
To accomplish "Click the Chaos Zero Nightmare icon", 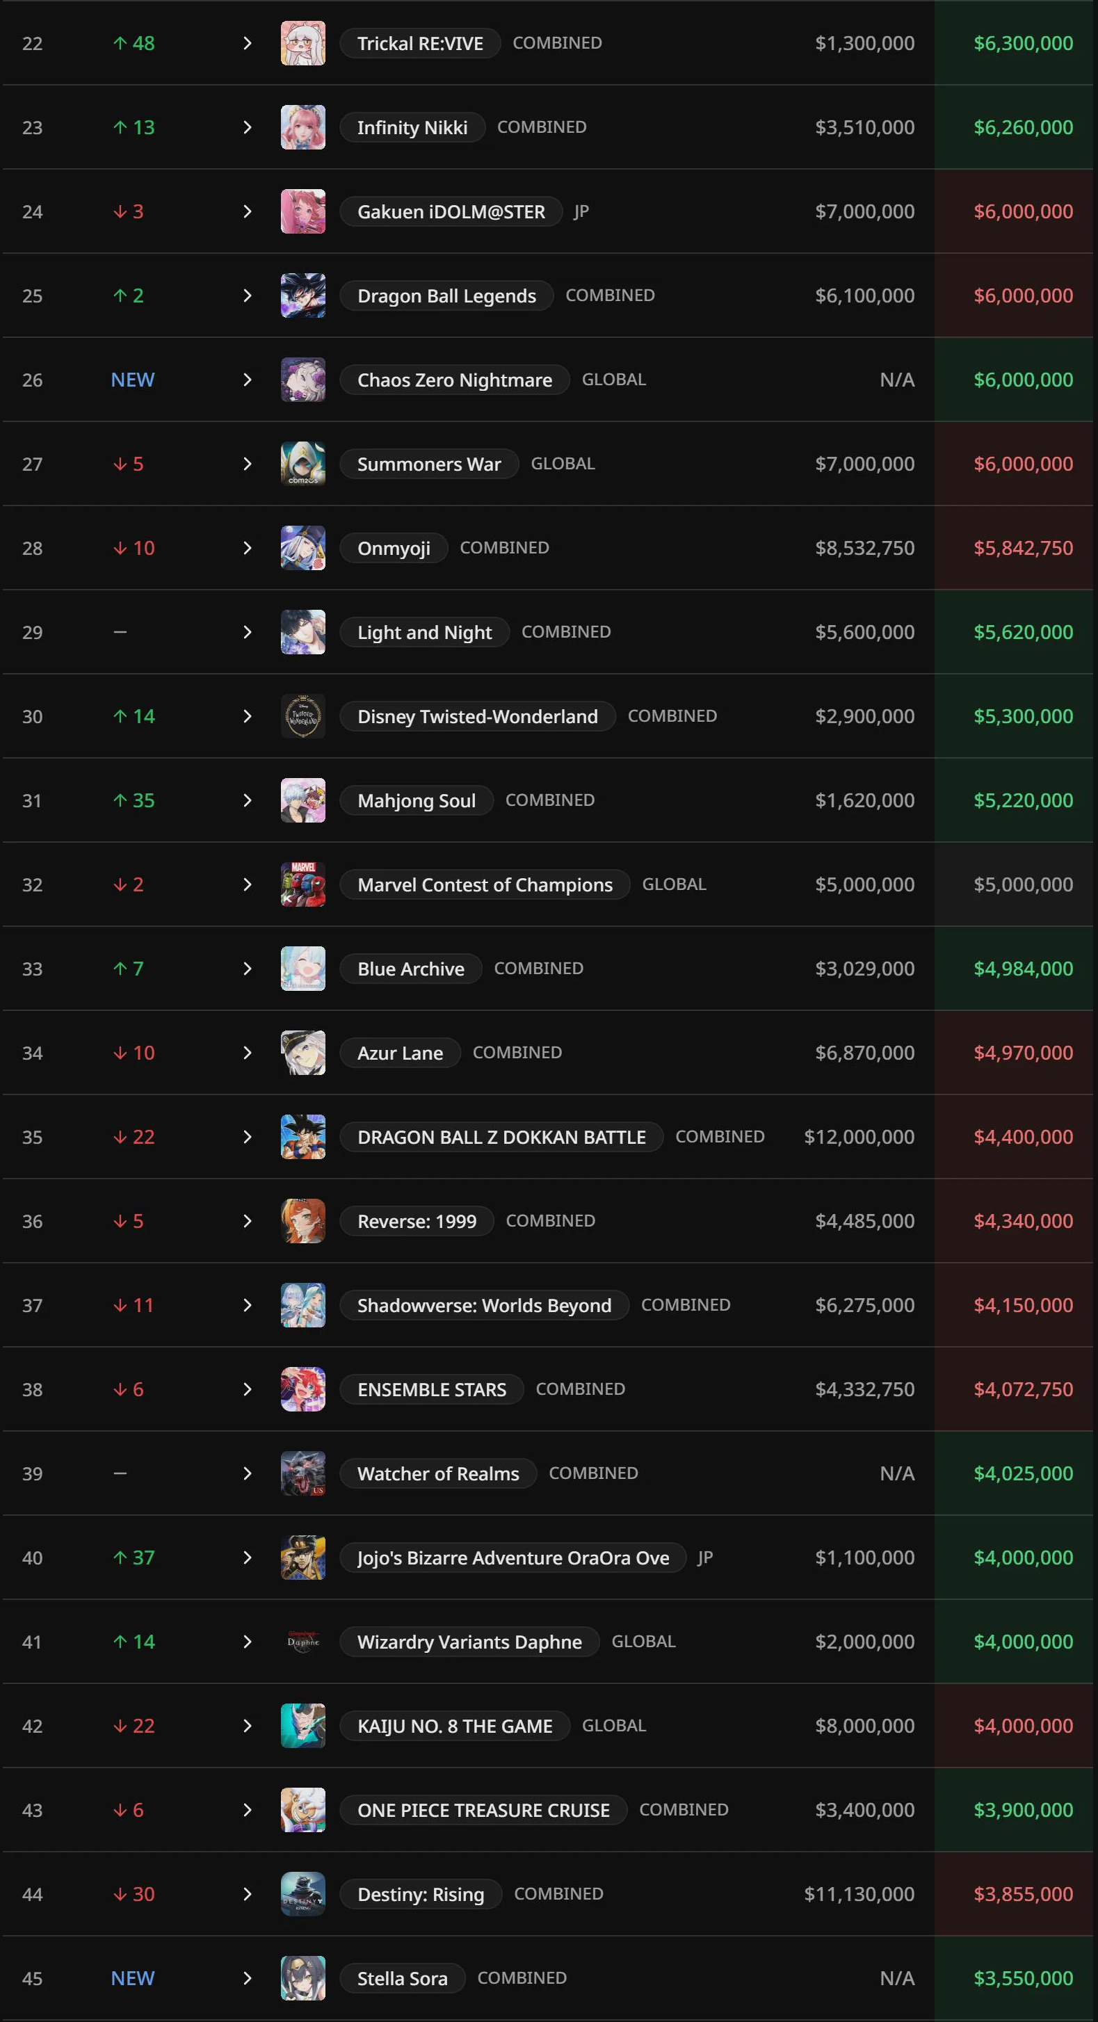I will (x=303, y=380).
